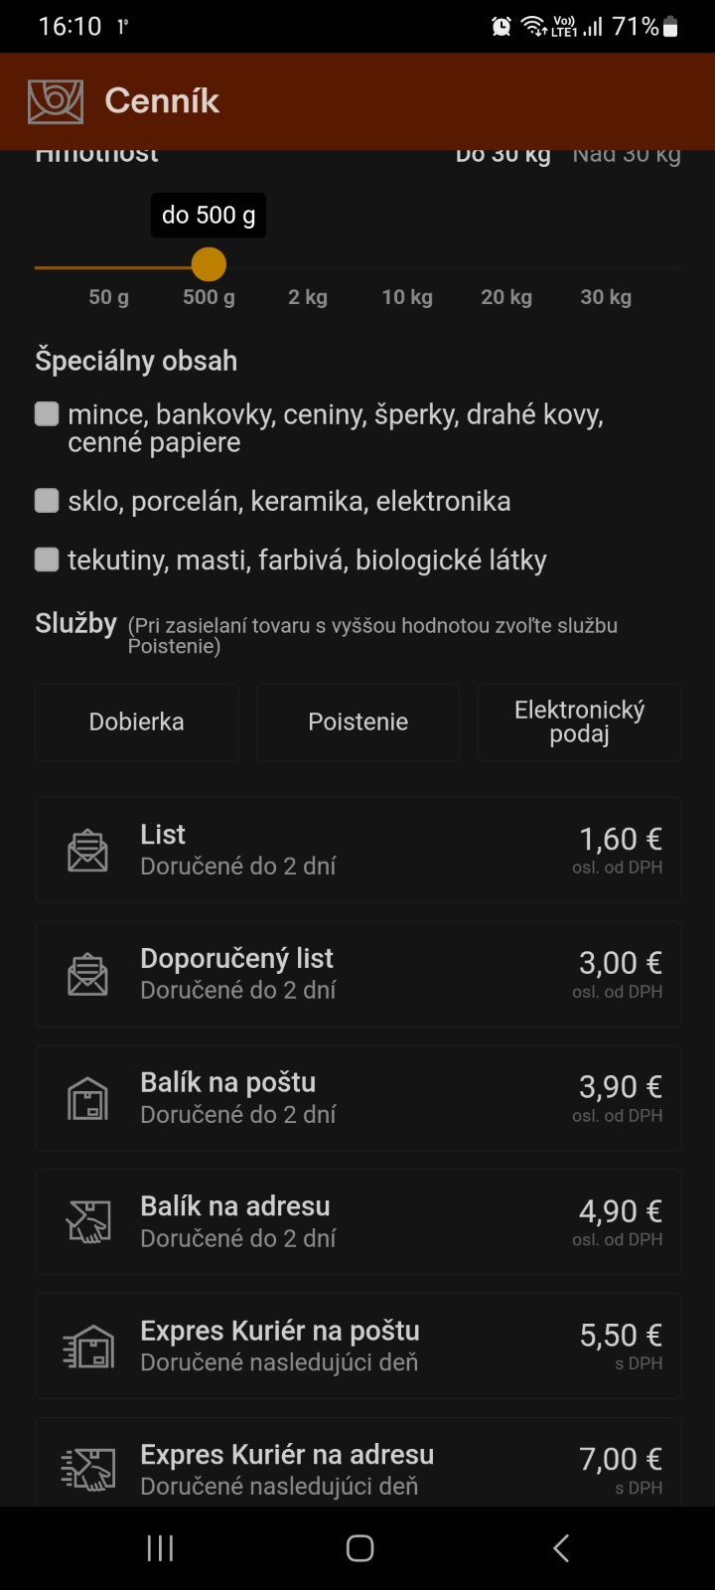Click the Expres Kuriér na adresu icon

[87, 1469]
